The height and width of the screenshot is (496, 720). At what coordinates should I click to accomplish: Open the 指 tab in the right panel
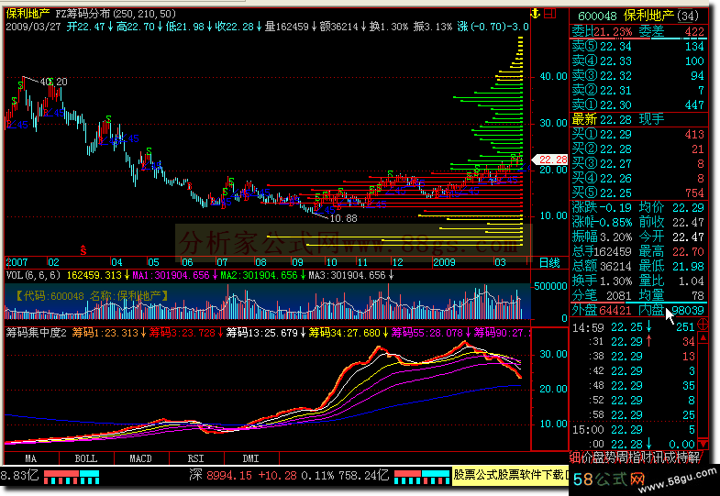pyautogui.click(x=634, y=457)
